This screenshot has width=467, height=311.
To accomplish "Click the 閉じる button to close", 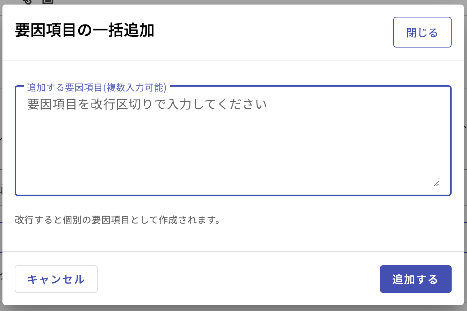I will (422, 31).
